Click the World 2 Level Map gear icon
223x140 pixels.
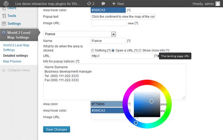pos(3,33)
